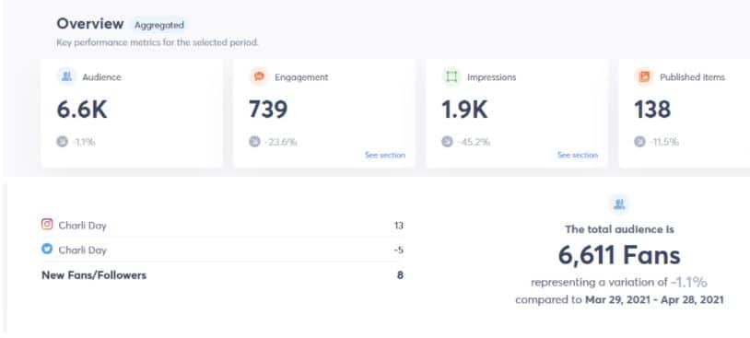Click the Impressions card label
Screen dimensions: 750x338
[492, 77]
